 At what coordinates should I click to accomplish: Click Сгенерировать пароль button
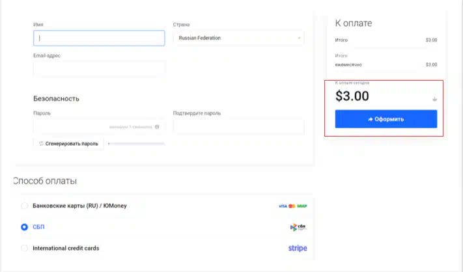point(68,144)
